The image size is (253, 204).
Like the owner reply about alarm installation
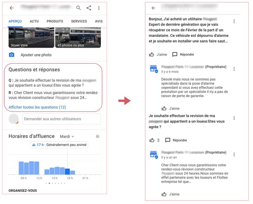click(164, 108)
